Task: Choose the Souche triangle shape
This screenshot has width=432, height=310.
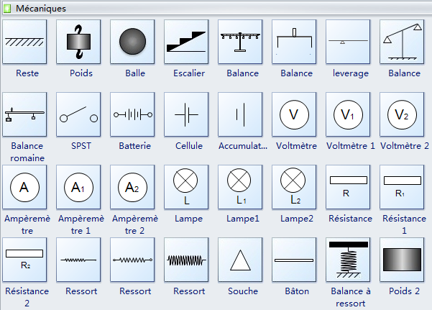Action: tap(240, 260)
